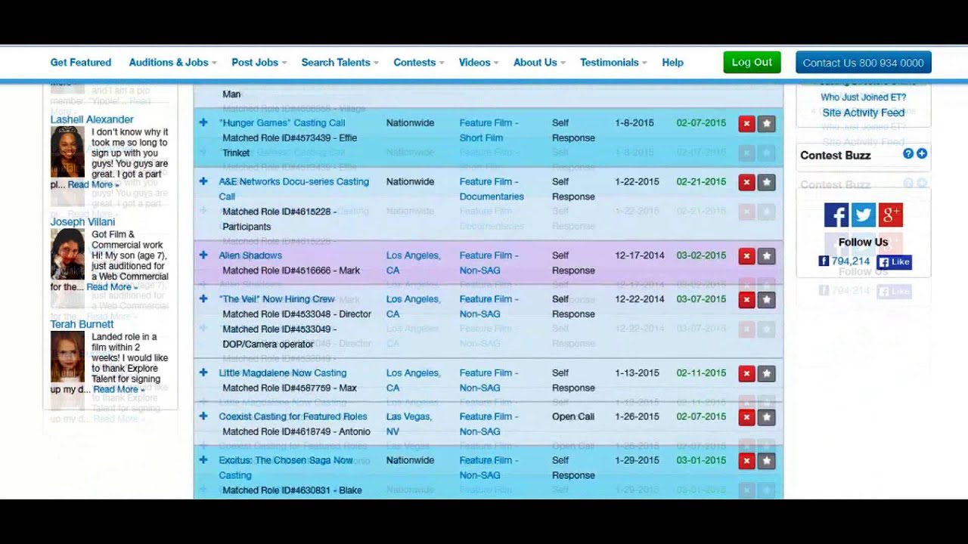Open the Help page

click(672, 63)
